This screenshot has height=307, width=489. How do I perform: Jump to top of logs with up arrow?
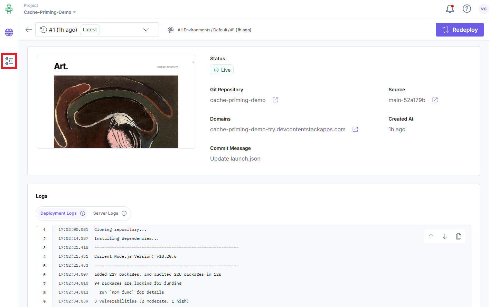(x=431, y=236)
